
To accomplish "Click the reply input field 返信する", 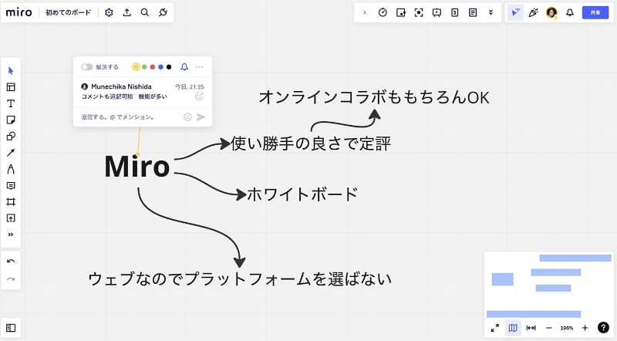I will coord(130,117).
